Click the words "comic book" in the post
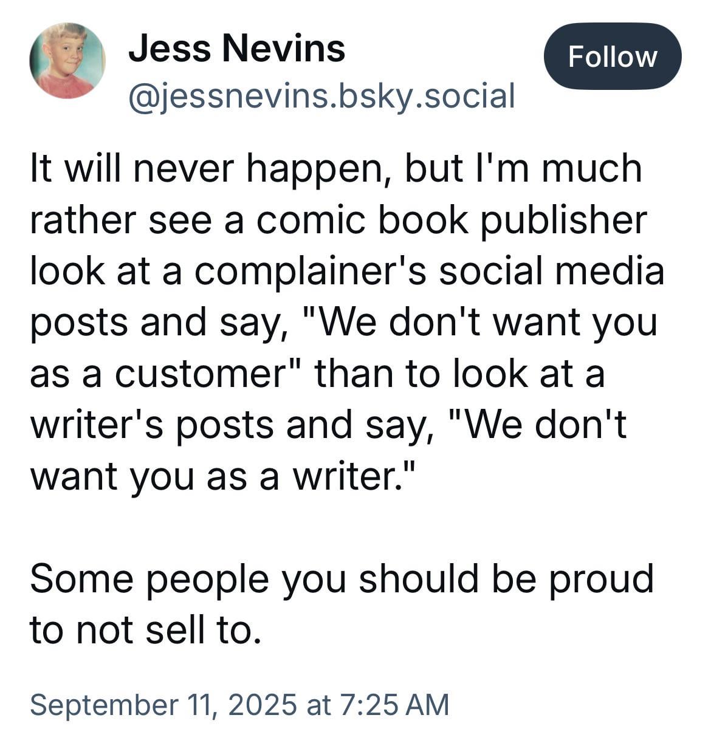The height and width of the screenshot is (729, 711). (362, 220)
